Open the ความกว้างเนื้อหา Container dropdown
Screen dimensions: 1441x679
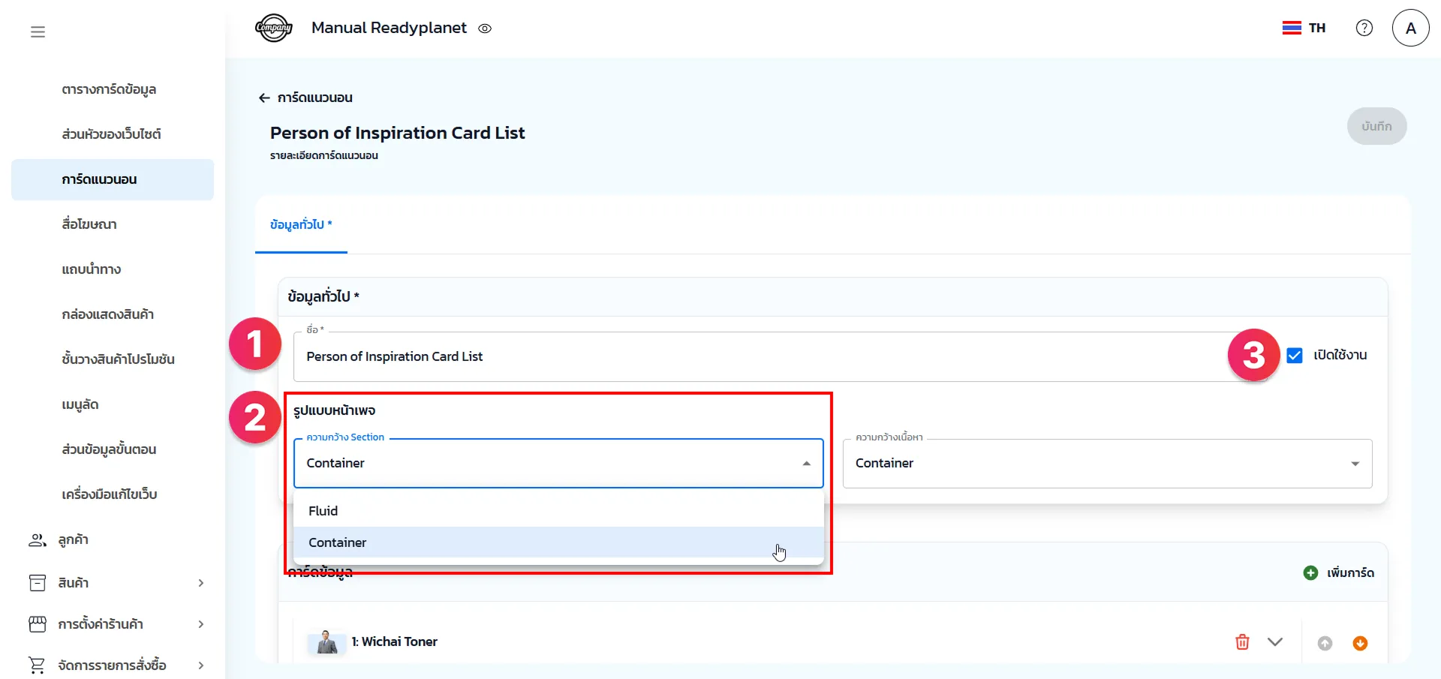pyautogui.click(x=1107, y=464)
